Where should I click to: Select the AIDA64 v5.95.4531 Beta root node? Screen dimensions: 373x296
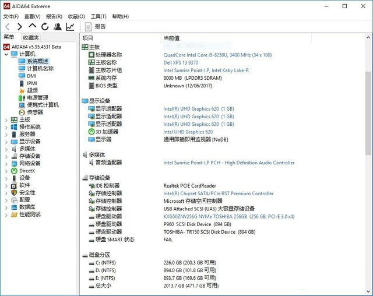click(x=36, y=47)
